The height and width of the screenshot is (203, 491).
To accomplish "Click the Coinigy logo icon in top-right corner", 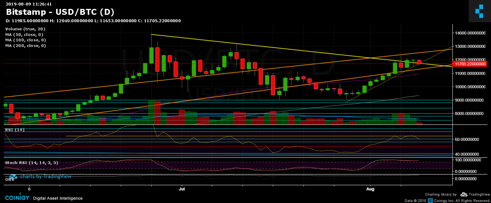I will 479,11.
